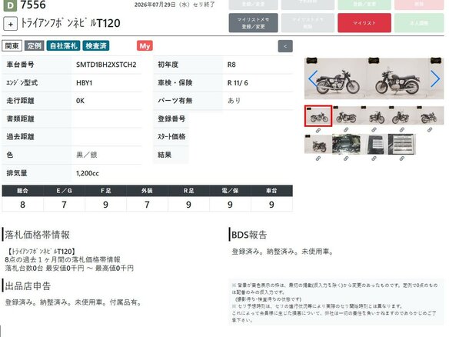Viewport: 449px width, 337px height.
Task: Advance the photo carousel with the right arrow
Action: click(435, 78)
